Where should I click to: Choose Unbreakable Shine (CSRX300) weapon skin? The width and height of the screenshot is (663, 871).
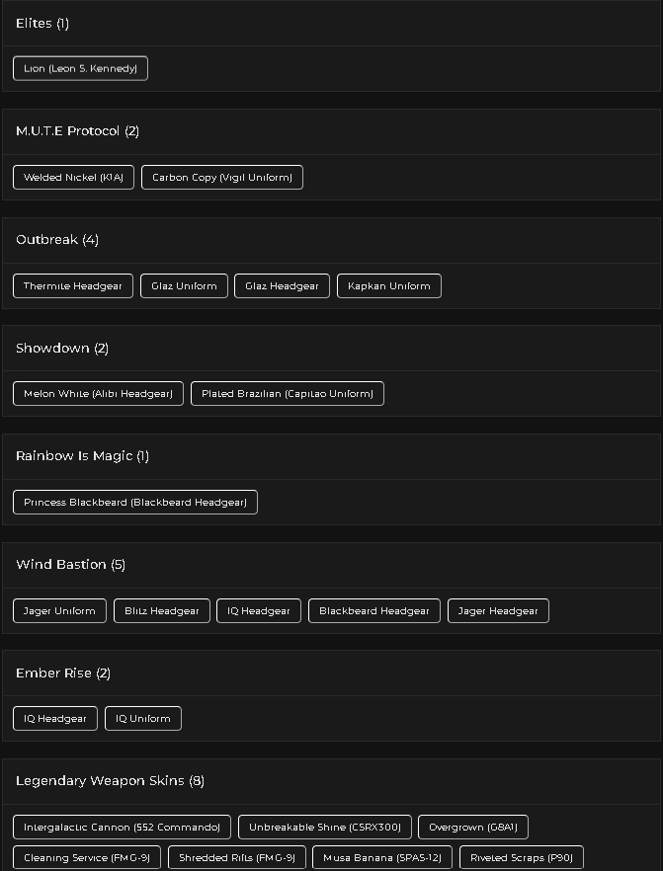324,828
